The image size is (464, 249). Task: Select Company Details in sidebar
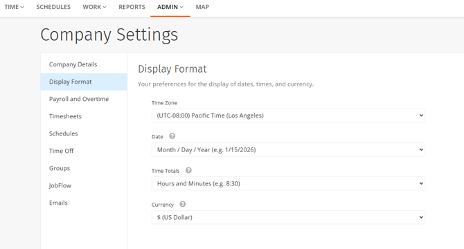(x=84, y=64)
